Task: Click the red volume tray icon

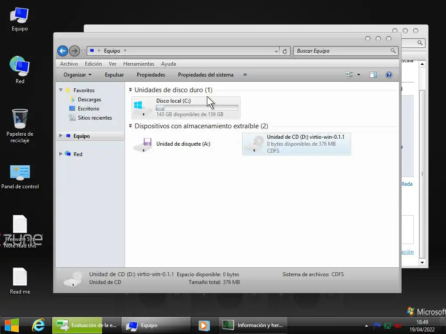Action: [398, 326]
